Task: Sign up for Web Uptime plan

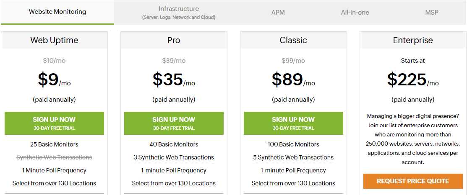Action: (x=54, y=123)
